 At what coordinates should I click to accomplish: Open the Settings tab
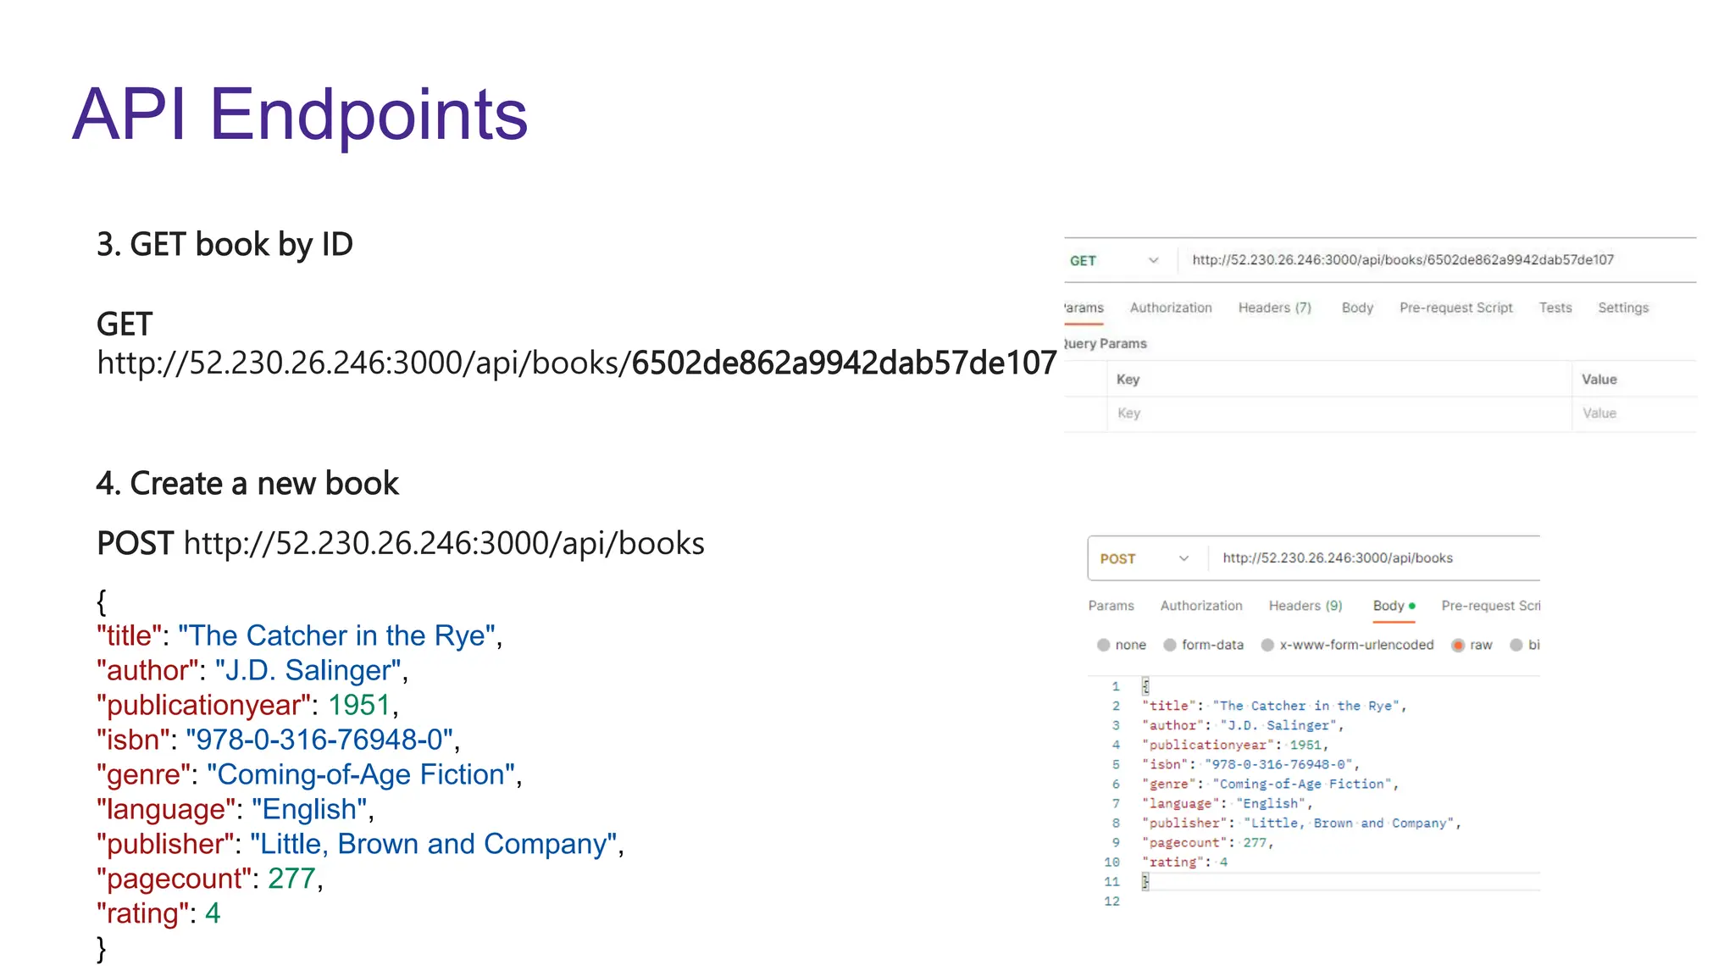1622,308
